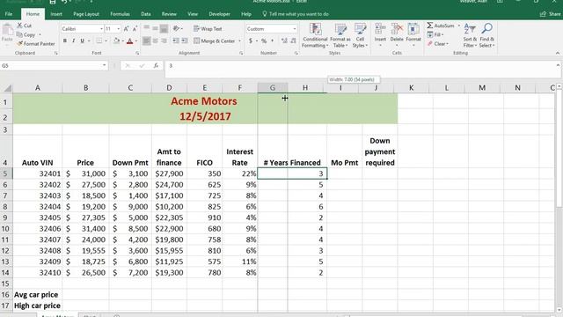Click the Orientation text-angle icon
This screenshot has height=317, width=563.
(176, 28)
